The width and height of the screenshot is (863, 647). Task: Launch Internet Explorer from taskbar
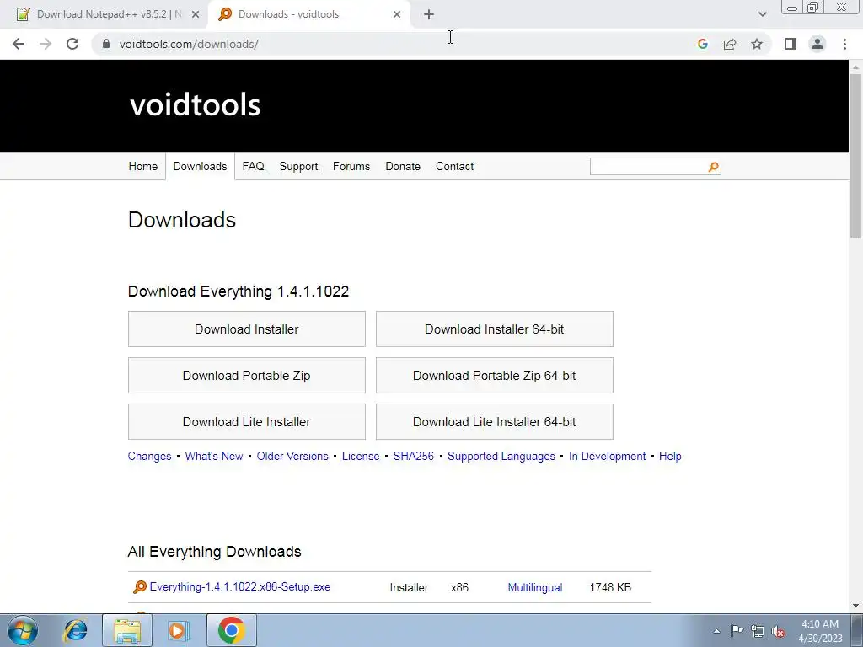click(x=75, y=630)
